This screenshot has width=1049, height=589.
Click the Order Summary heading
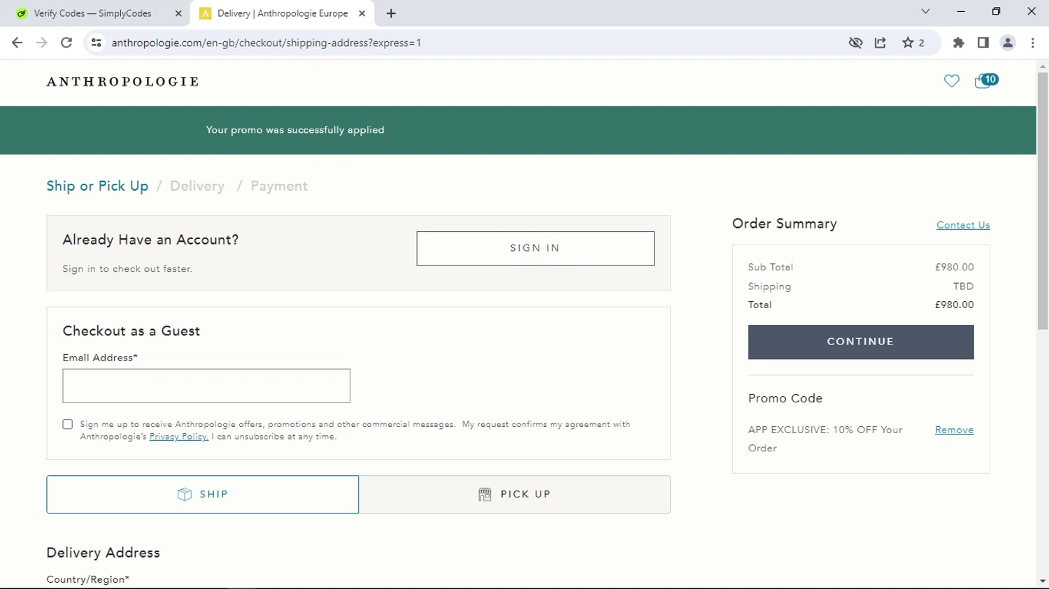tap(785, 224)
